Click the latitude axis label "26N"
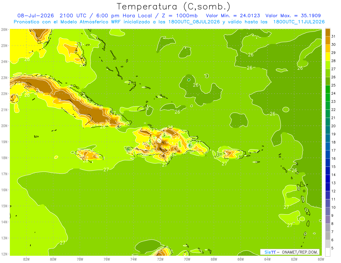This screenshot has height=263, width=341. click(4, 30)
